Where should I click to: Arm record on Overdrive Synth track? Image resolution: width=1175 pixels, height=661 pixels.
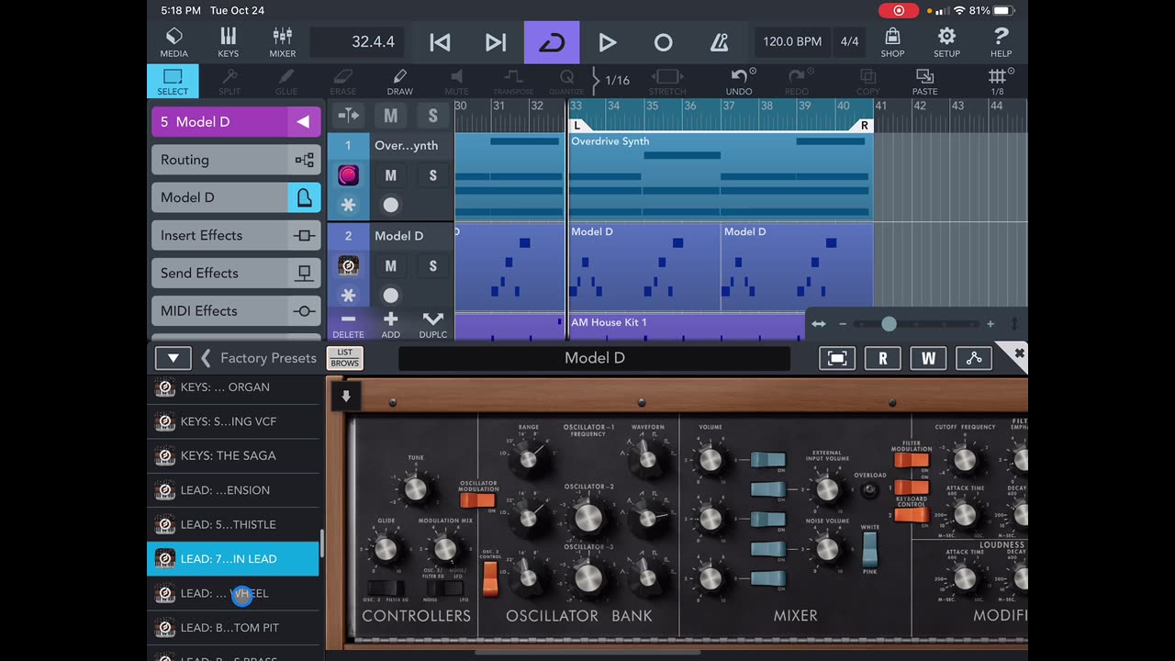click(391, 206)
